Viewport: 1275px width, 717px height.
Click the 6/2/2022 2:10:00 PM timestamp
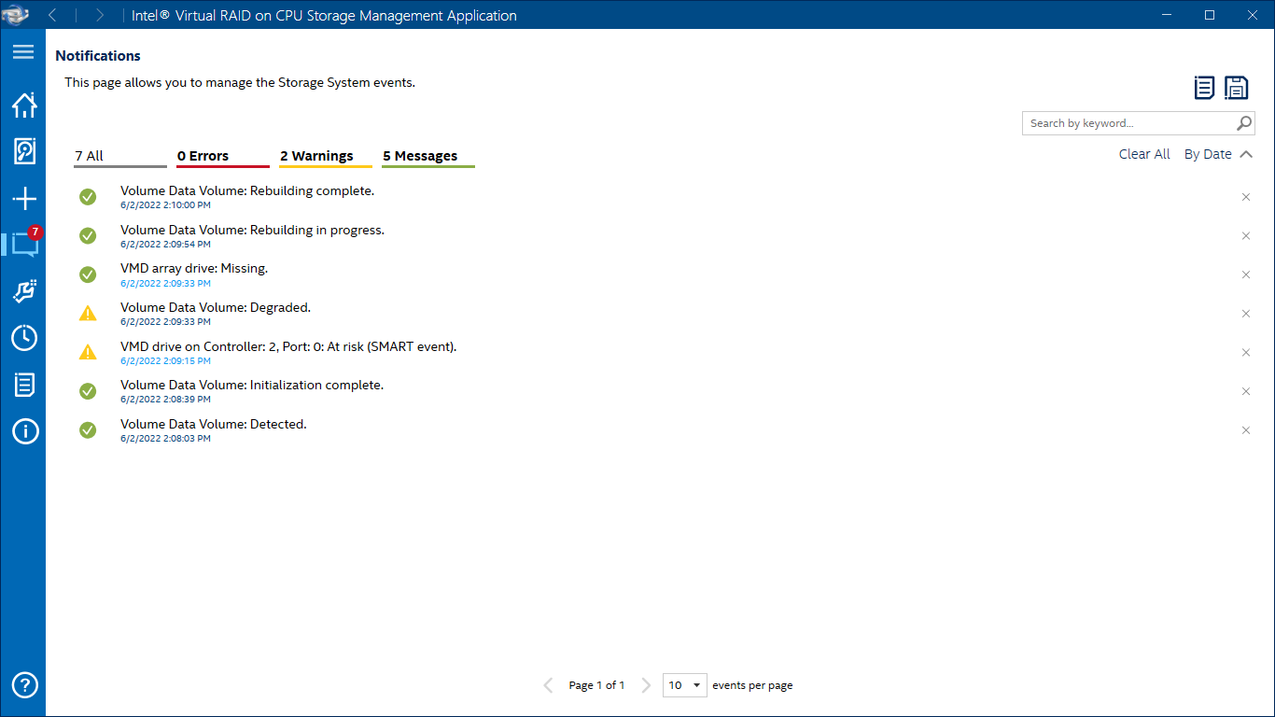(x=165, y=204)
